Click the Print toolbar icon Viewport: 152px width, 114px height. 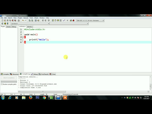coord(19,21)
